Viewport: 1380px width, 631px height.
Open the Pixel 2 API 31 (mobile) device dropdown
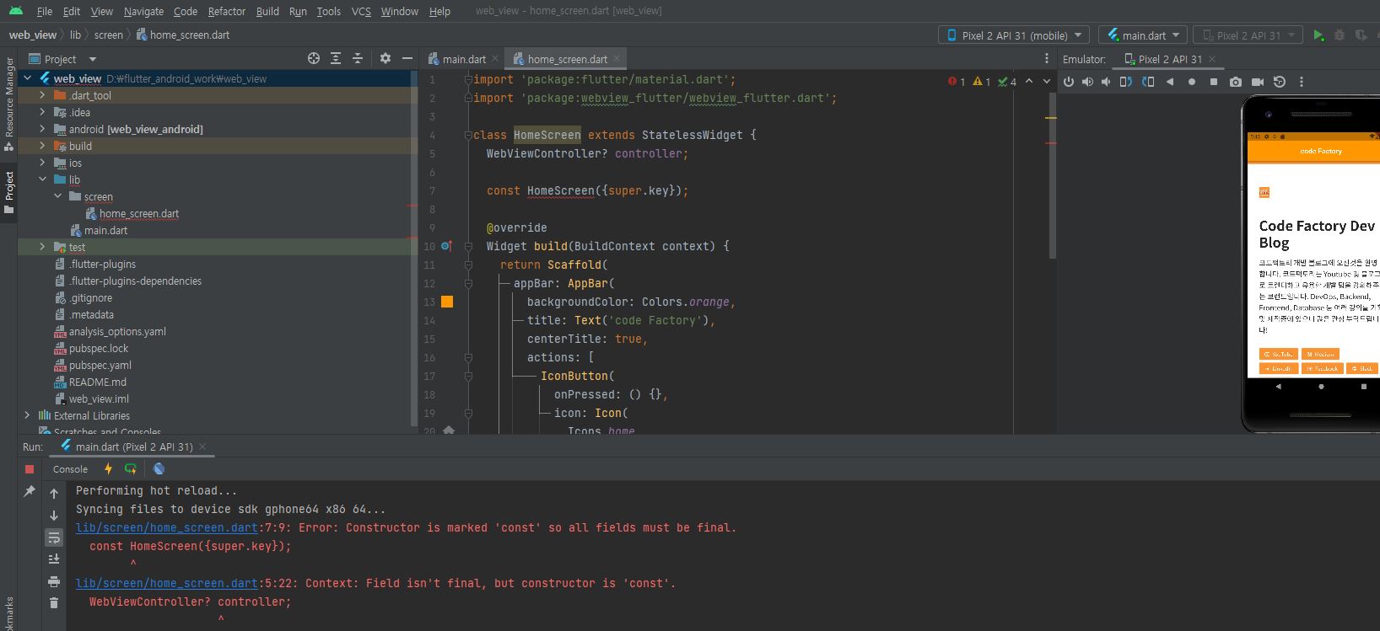[1013, 35]
